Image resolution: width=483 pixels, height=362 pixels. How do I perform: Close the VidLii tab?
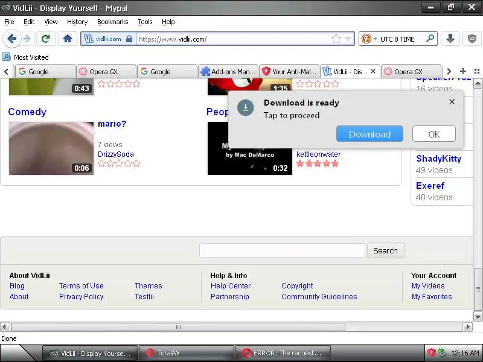pyautogui.click(x=373, y=71)
